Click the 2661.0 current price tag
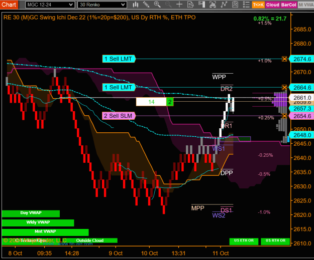 [302, 98]
